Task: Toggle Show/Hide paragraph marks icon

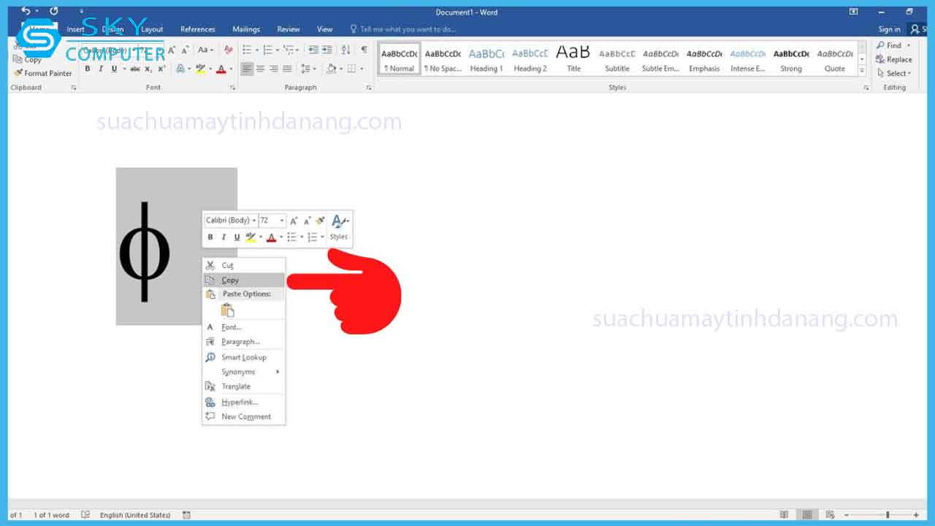Action: [364, 50]
